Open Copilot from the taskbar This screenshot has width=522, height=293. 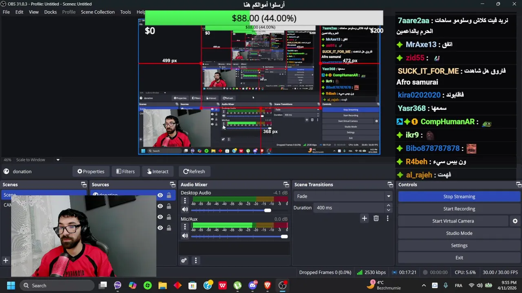coord(133,285)
